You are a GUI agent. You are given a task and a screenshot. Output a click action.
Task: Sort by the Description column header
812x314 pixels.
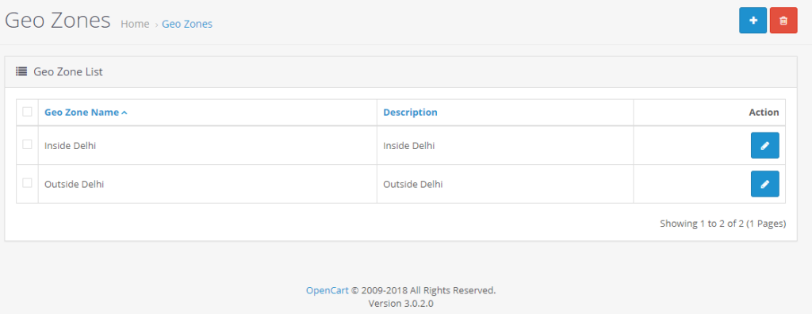click(410, 113)
